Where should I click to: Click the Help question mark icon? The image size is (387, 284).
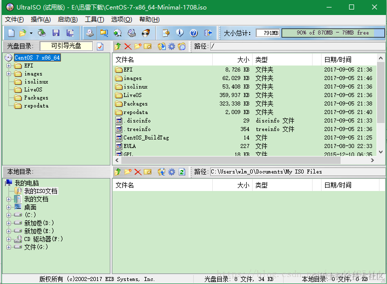[x=194, y=33]
